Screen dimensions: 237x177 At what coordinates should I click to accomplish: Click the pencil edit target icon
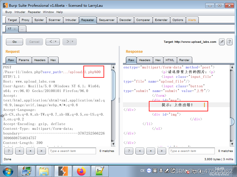222,42
